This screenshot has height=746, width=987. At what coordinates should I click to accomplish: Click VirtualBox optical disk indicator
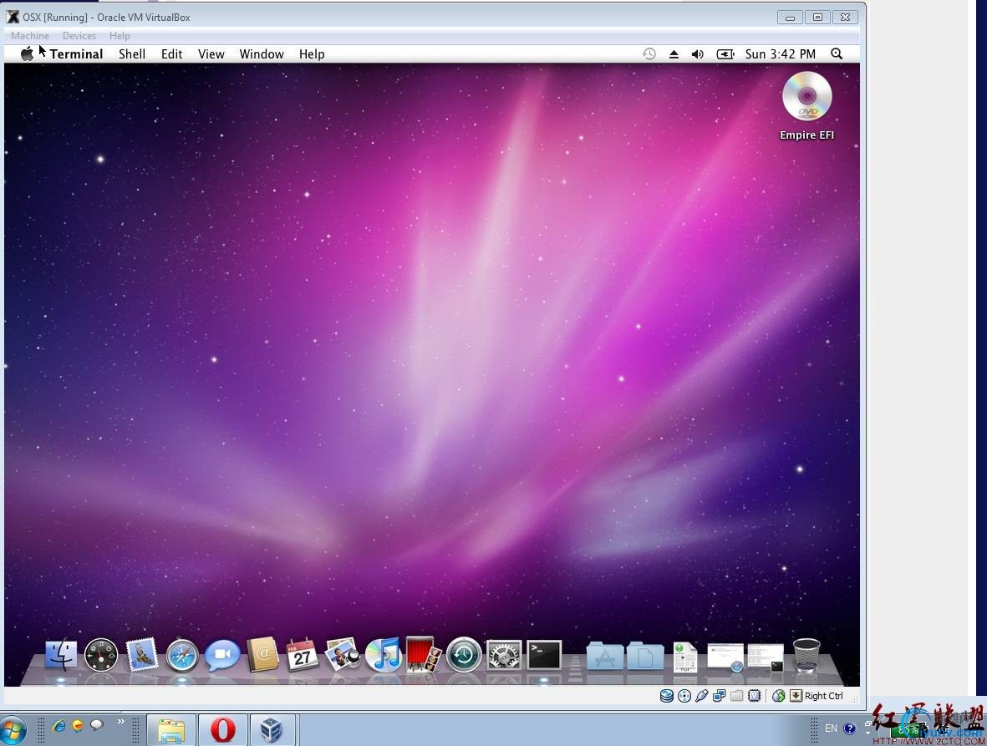(684, 696)
